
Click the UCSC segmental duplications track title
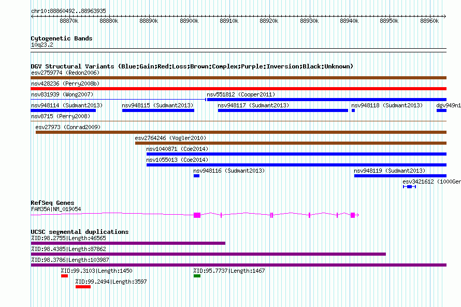click(80, 232)
